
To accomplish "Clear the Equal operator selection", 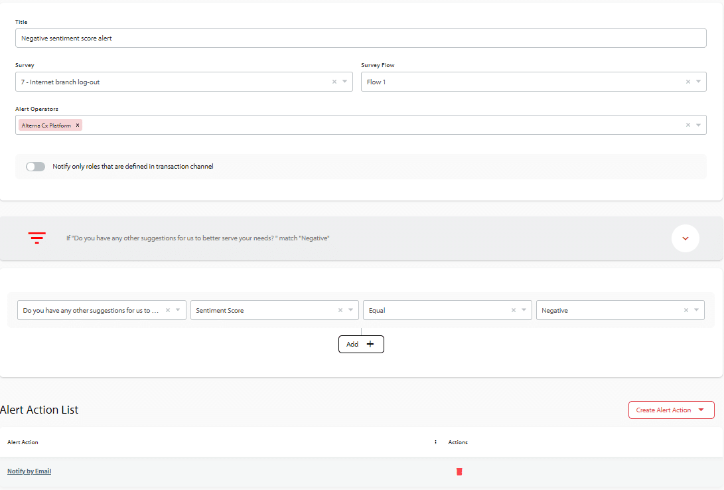I will click(x=514, y=310).
